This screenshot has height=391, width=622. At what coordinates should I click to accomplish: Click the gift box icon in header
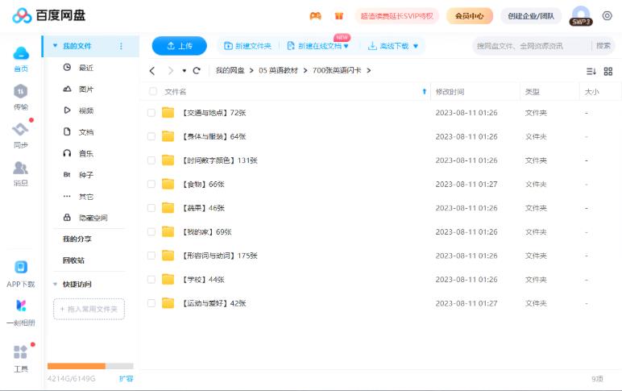click(x=338, y=16)
